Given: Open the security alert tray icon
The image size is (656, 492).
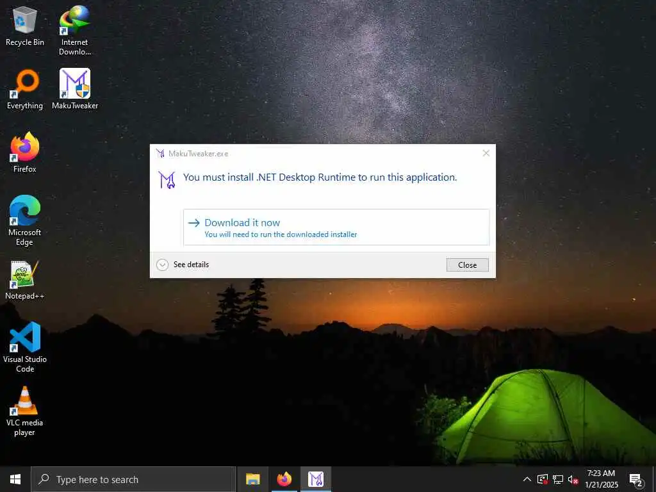Looking at the screenshot, I should pyautogui.click(x=543, y=479).
